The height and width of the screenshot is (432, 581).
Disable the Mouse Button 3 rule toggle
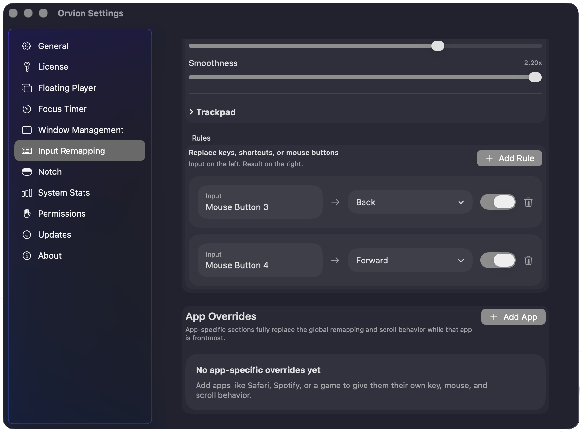click(x=498, y=202)
